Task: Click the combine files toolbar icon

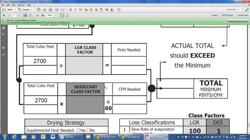Action: tap(101, 10)
